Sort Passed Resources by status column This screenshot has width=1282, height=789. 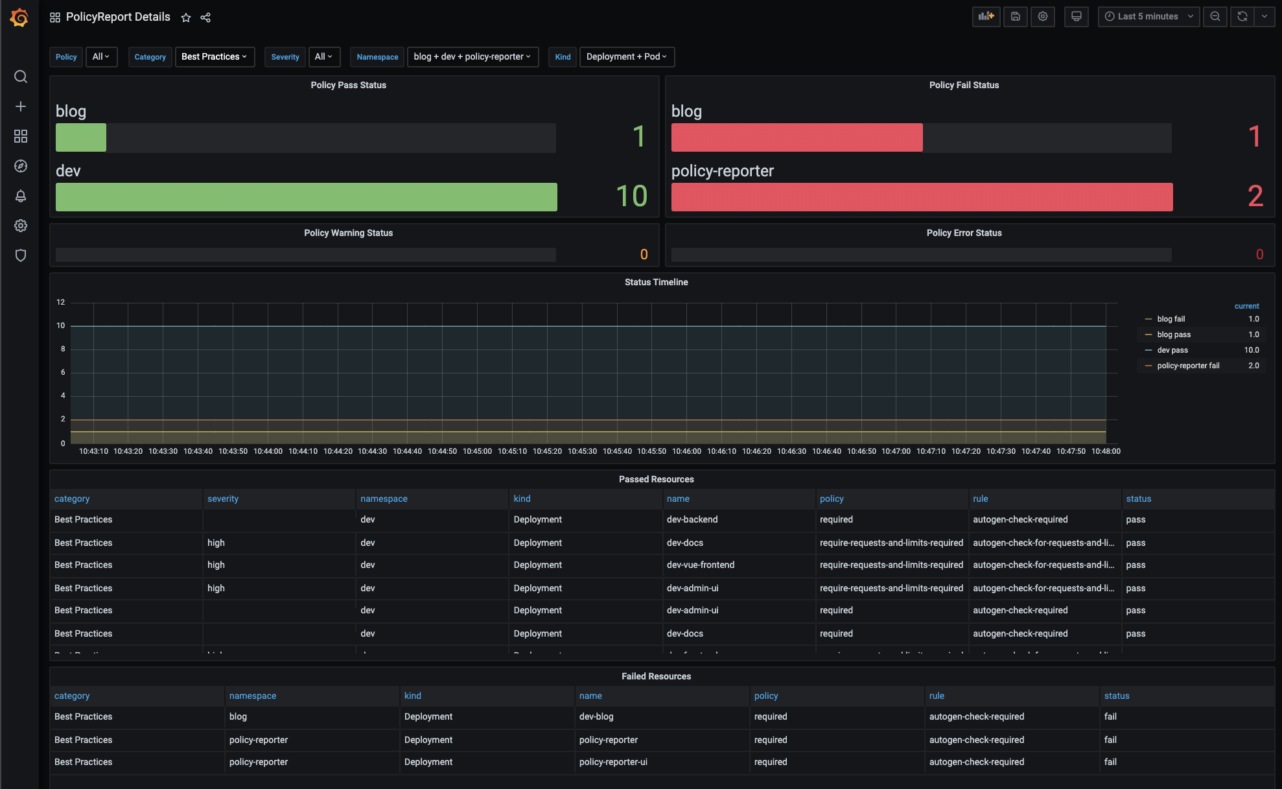click(1138, 499)
